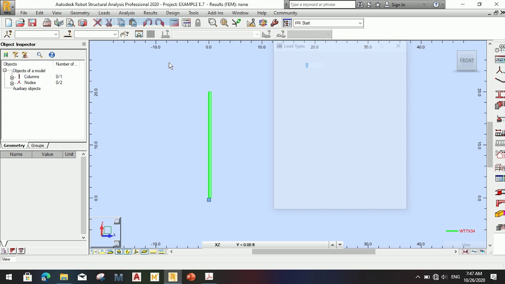Viewport: 505px width, 284px height.
Task: Switch to the Groups tab
Action: [x=37, y=146]
